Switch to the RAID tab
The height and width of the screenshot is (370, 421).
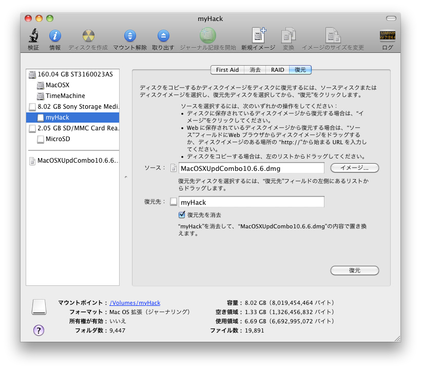tap(277, 70)
